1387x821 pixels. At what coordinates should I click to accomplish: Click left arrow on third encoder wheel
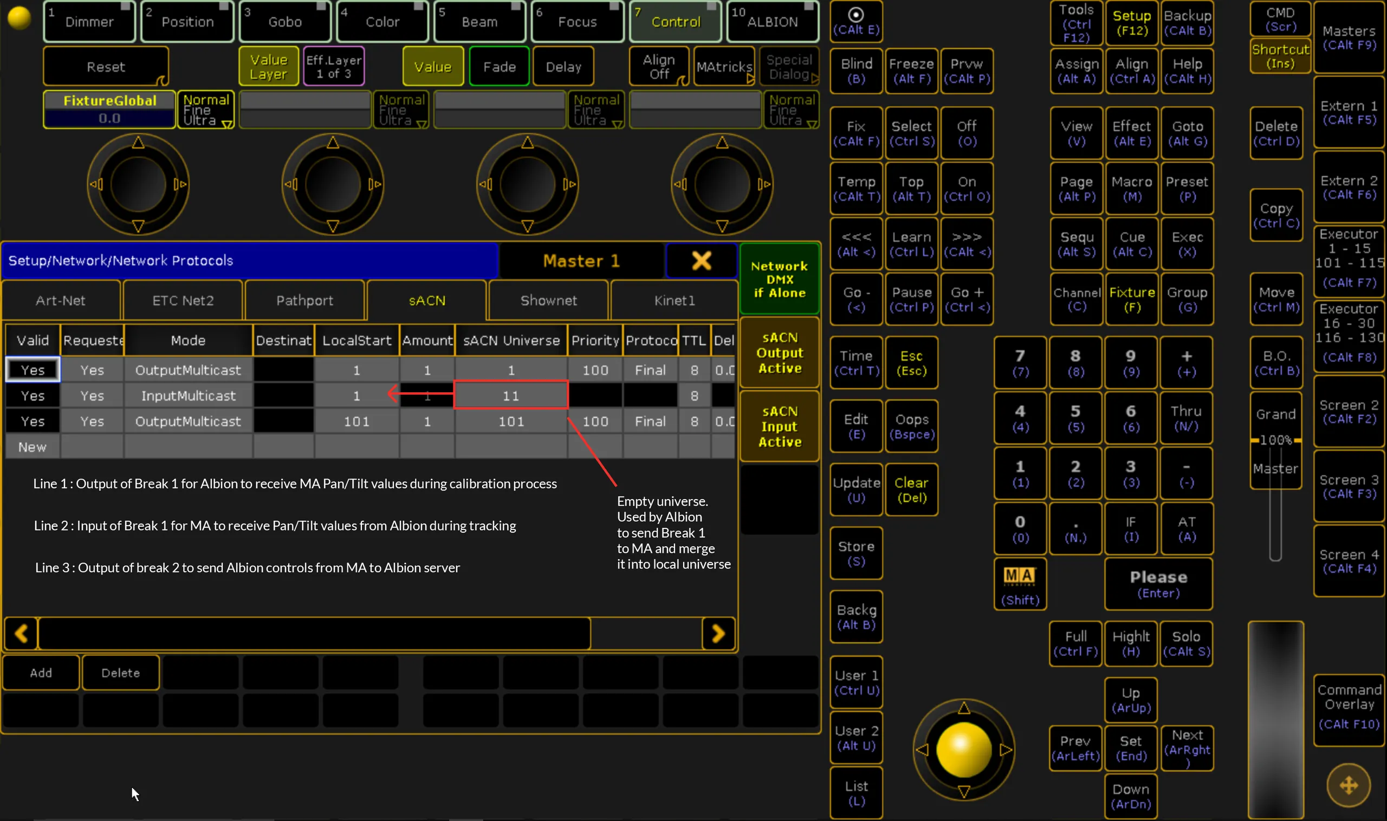(484, 184)
